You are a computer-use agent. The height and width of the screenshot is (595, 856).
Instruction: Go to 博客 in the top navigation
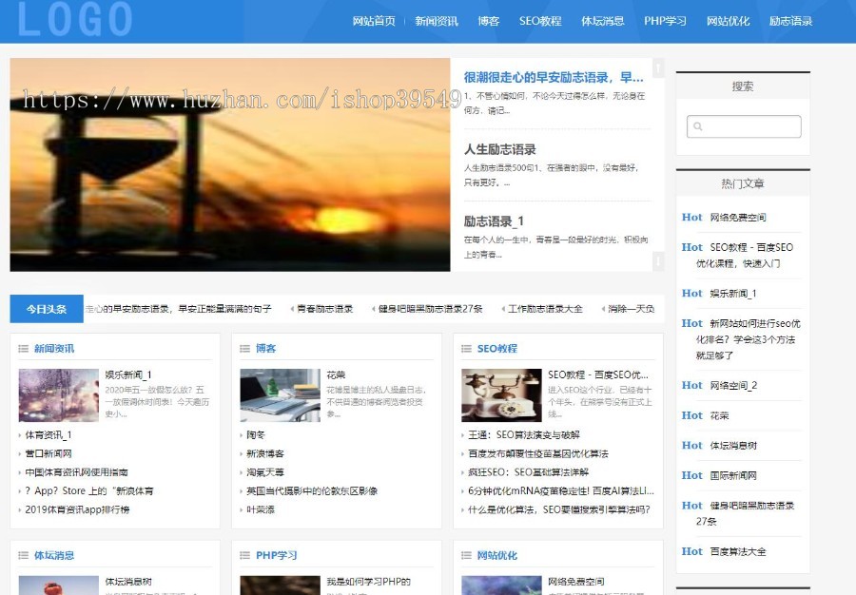click(x=489, y=21)
